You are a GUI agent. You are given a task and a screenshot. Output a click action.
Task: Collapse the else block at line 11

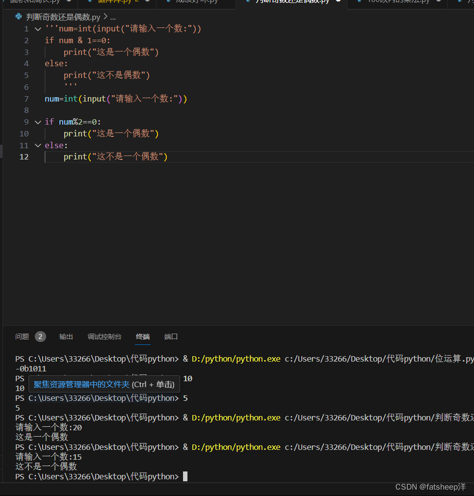click(x=38, y=146)
